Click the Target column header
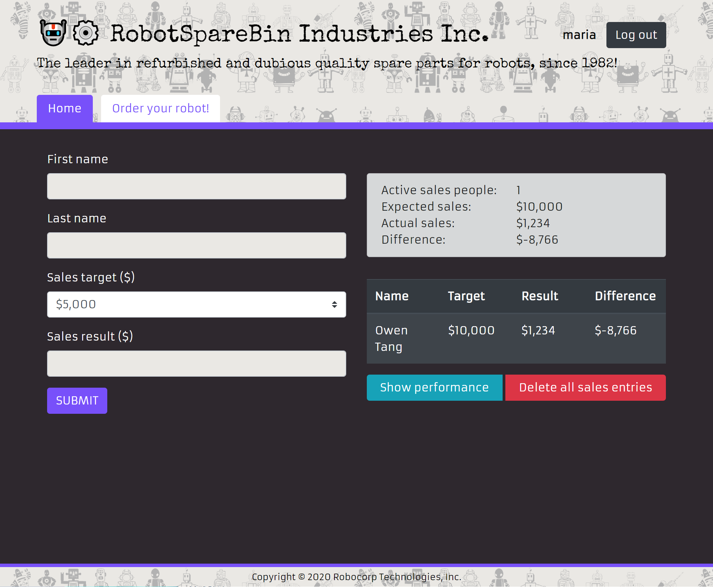713x587 pixels. 466,296
